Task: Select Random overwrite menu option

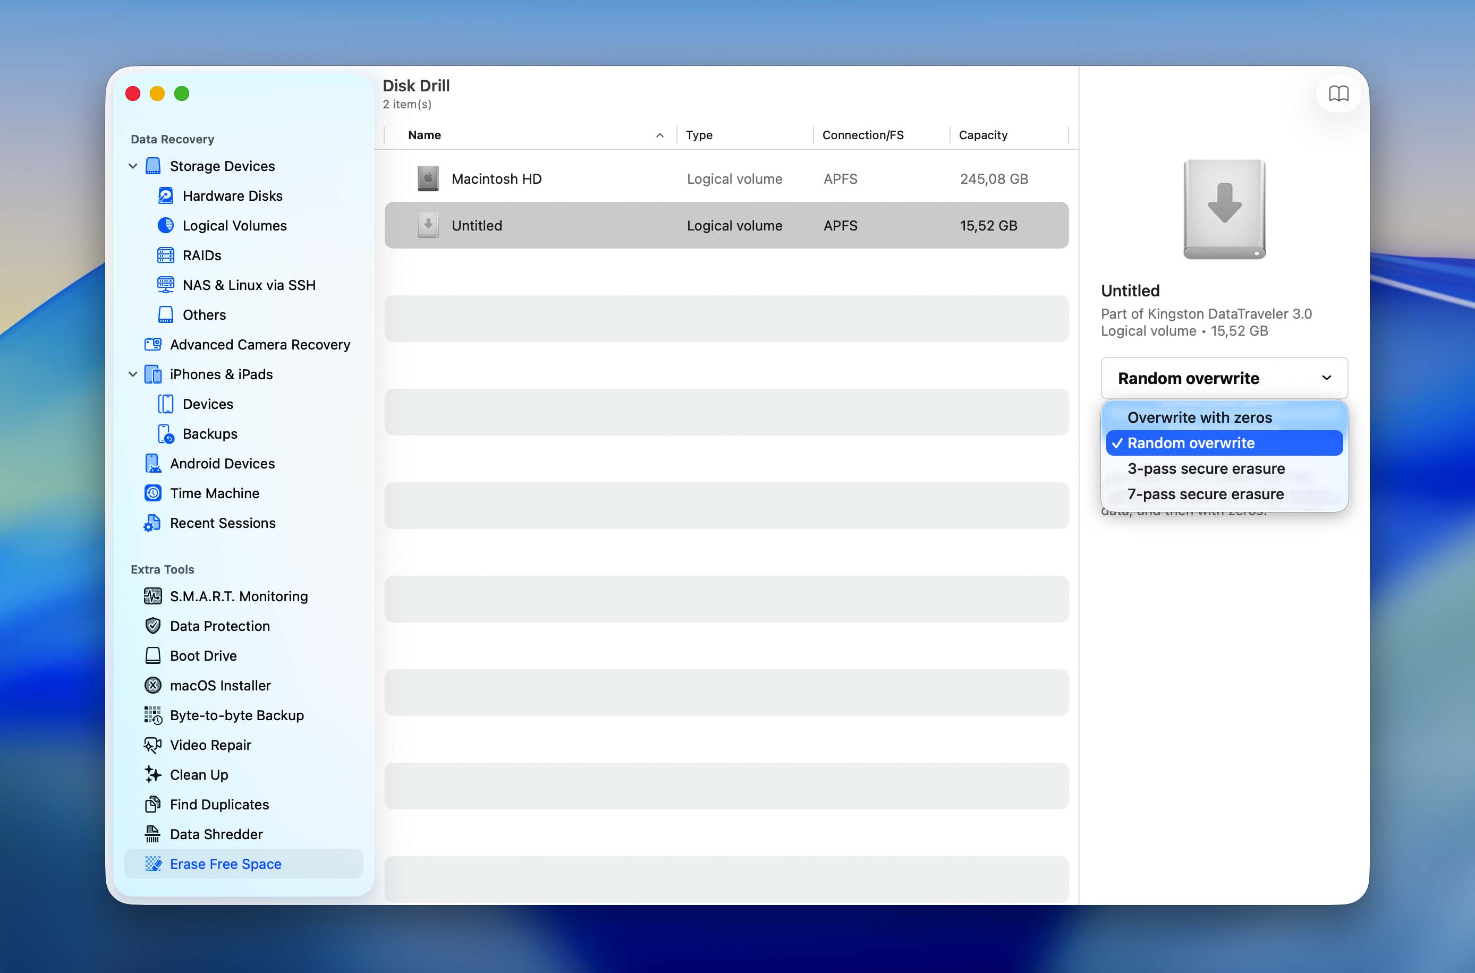Action: [1224, 443]
